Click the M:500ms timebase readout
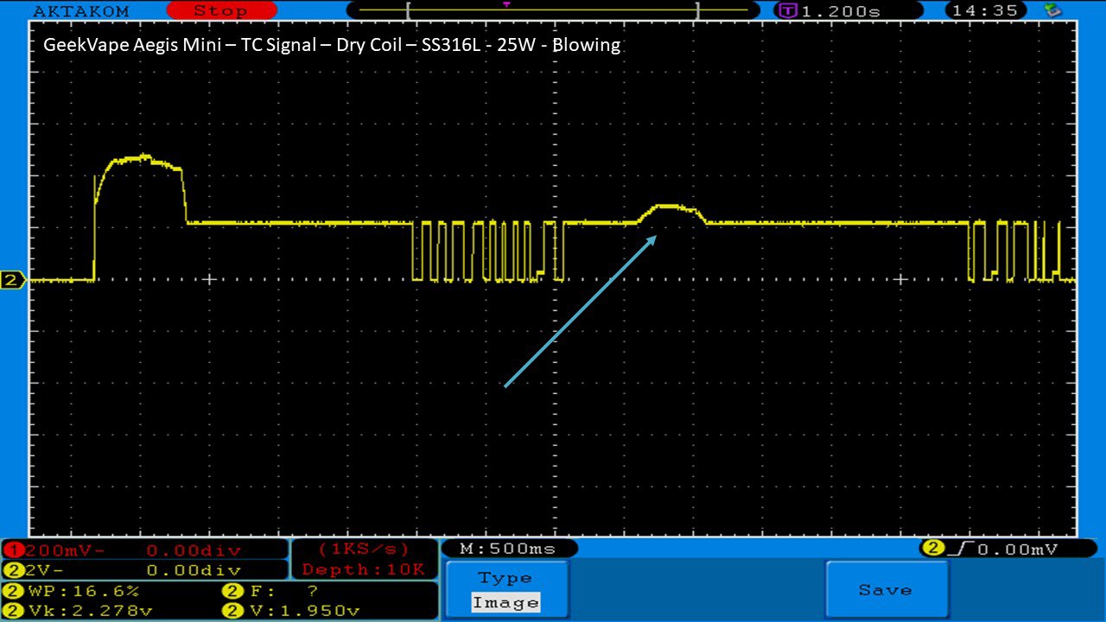Image resolution: width=1106 pixels, height=622 pixels. (x=509, y=549)
